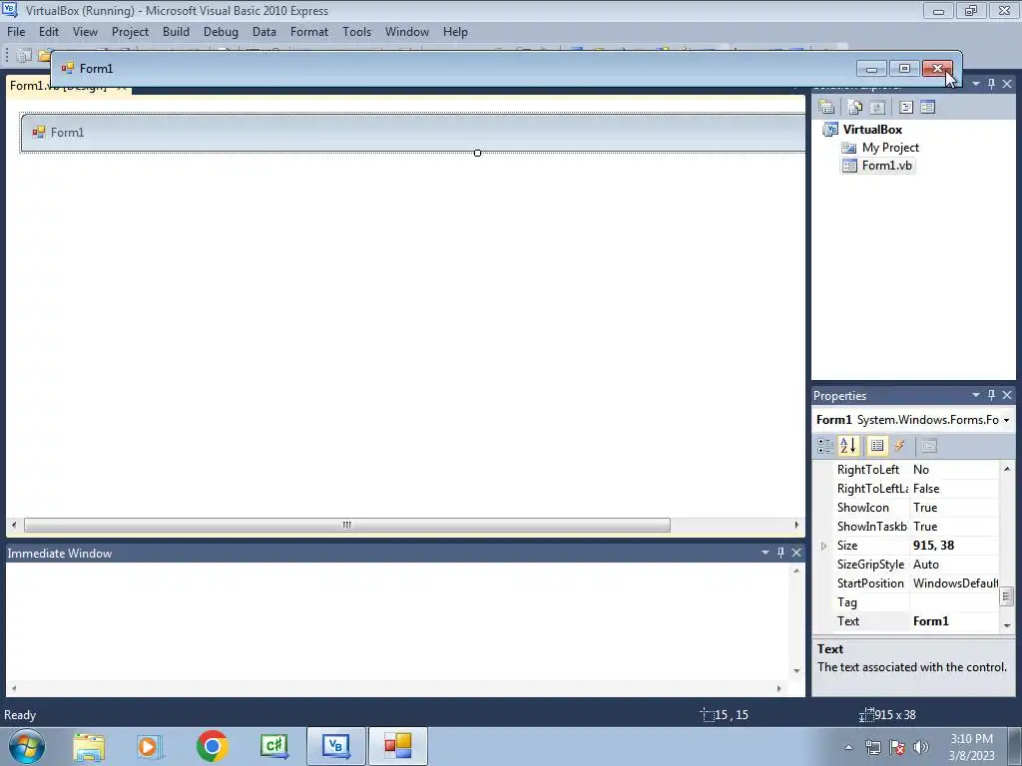Select the RightToLeft property row

pos(916,470)
